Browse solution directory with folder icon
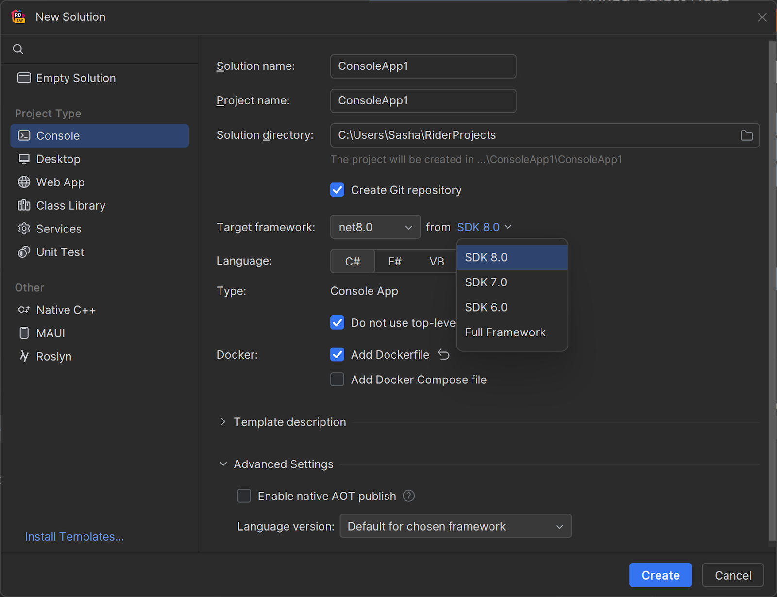This screenshot has width=777, height=597. pos(746,135)
